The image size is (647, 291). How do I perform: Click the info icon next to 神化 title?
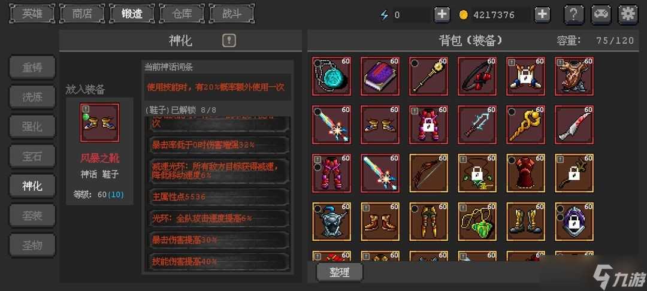229,40
